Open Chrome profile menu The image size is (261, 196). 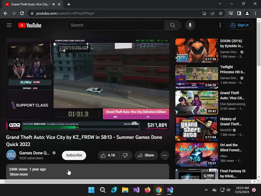pyautogui.click(x=247, y=13)
